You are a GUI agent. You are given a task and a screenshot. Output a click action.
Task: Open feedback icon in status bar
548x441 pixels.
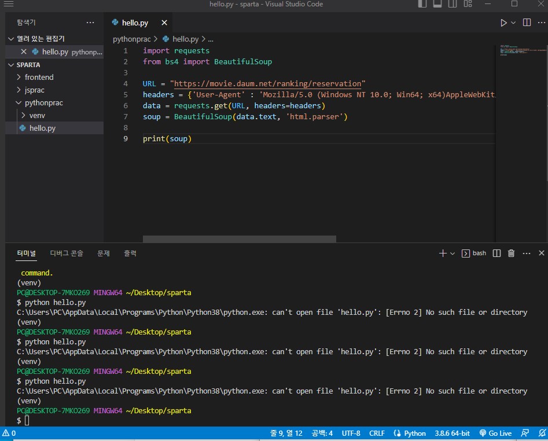click(x=525, y=433)
